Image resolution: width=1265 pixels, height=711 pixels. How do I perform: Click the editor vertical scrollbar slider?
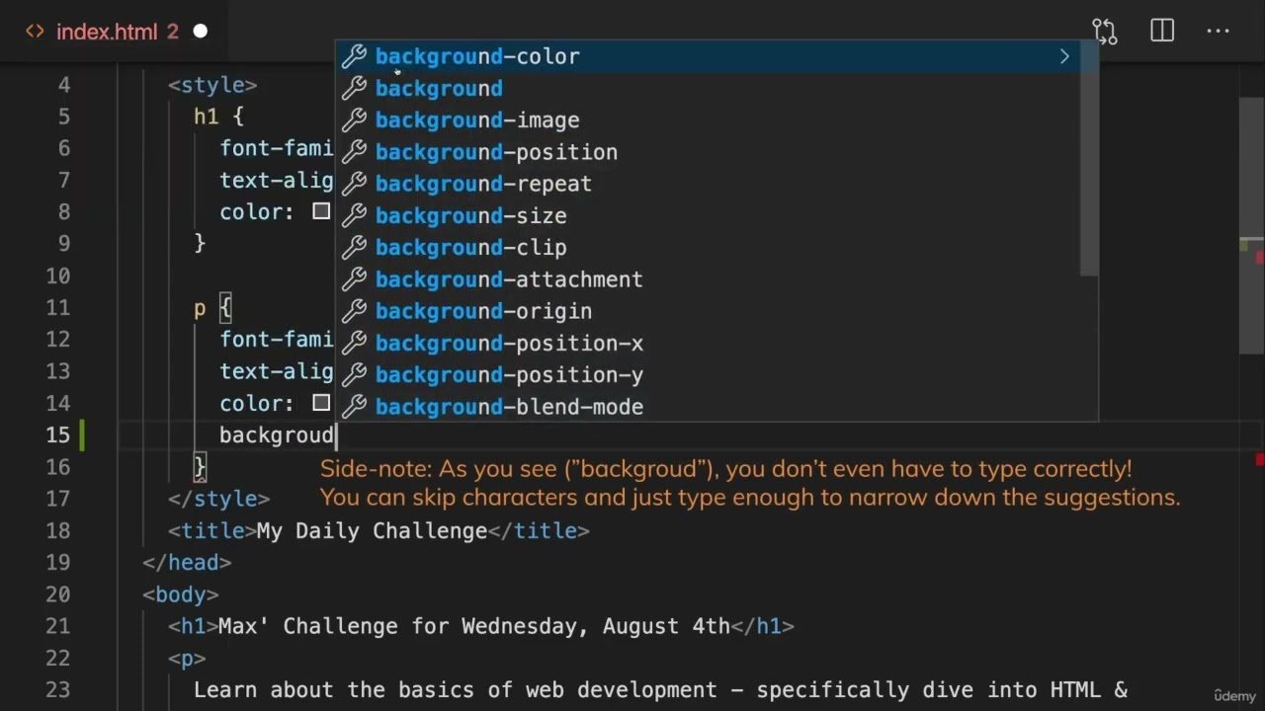point(1251,225)
